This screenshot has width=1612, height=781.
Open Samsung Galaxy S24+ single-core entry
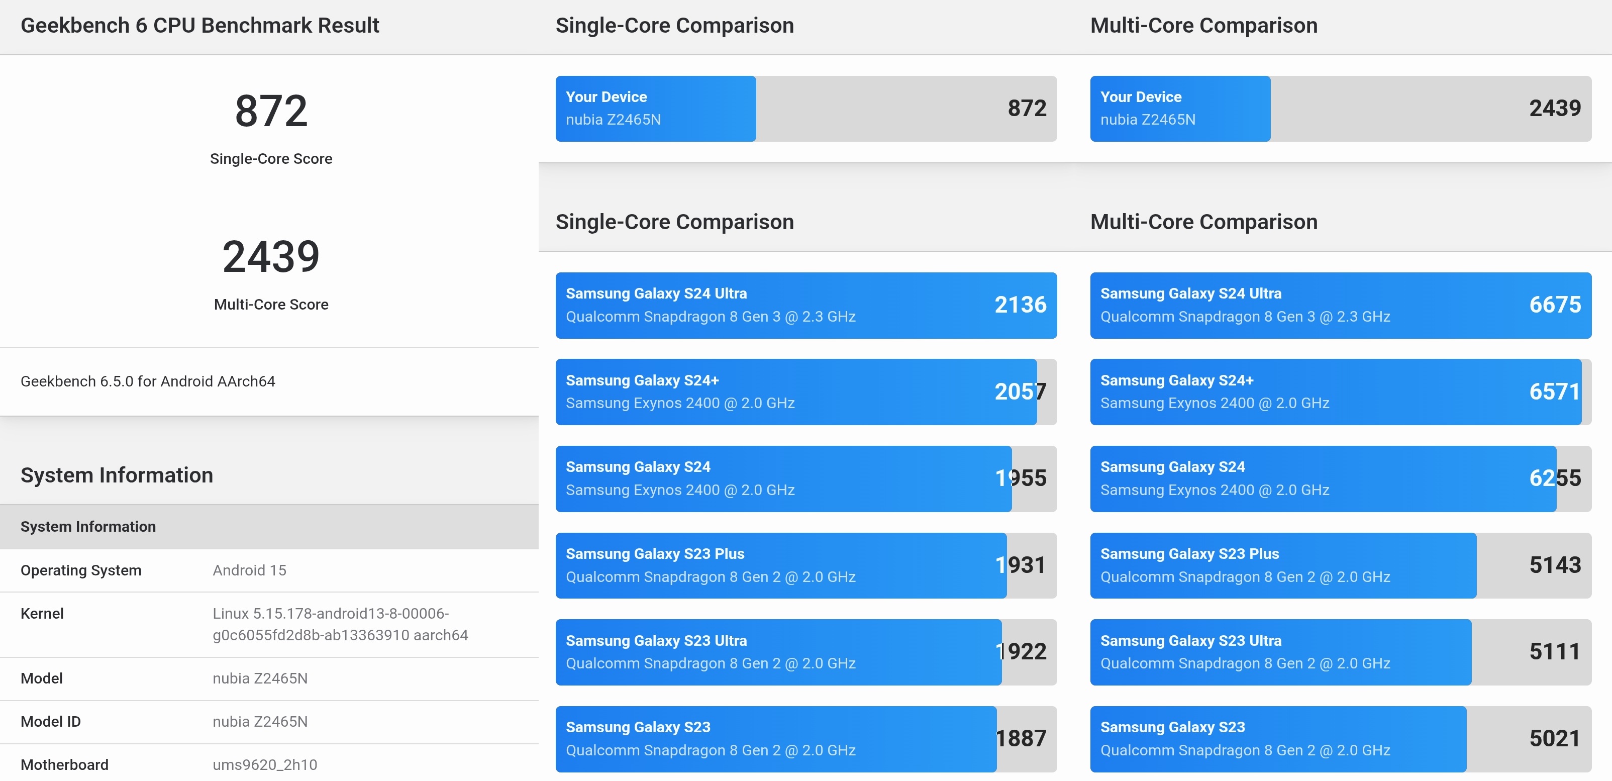coord(805,392)
